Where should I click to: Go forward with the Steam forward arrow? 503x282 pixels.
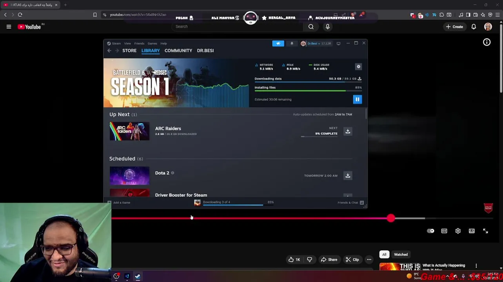pyautogui.click(x=117, y=51)
